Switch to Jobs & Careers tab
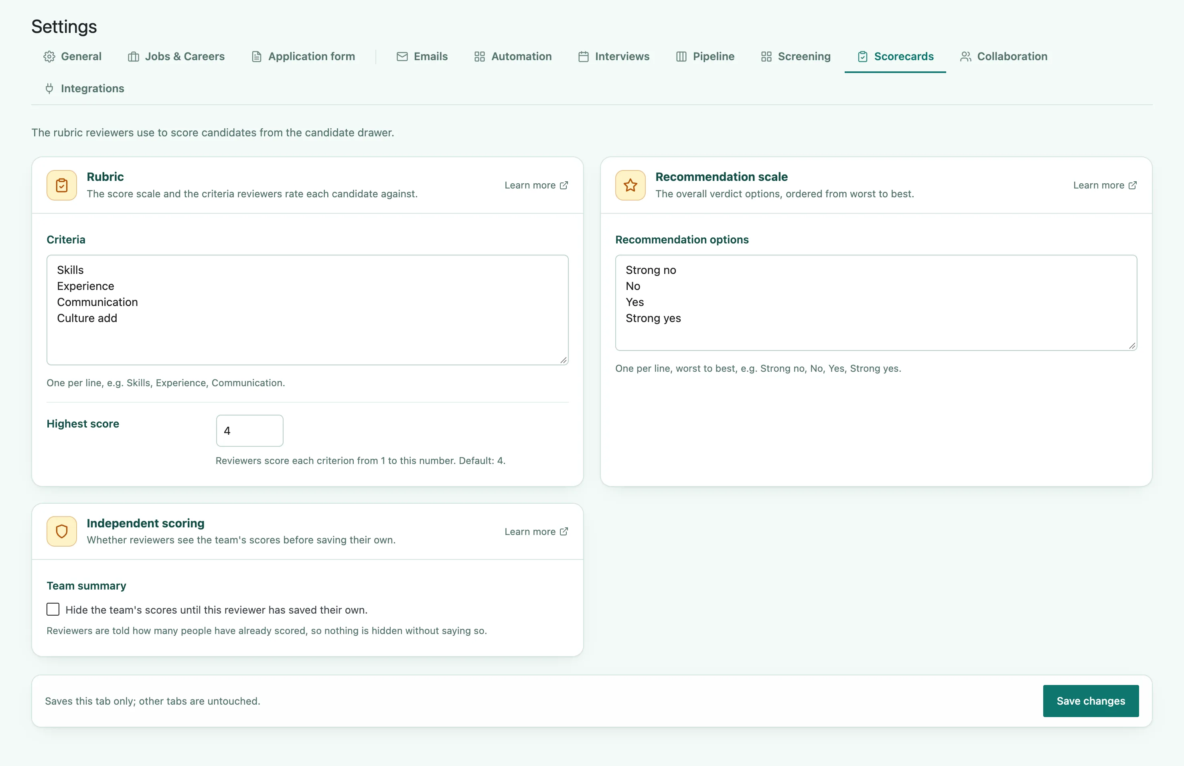 [176, 57]
